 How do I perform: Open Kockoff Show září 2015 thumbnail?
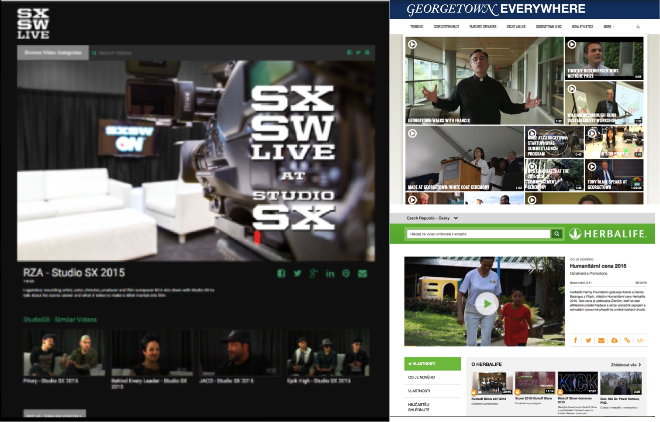click(492, 383)
